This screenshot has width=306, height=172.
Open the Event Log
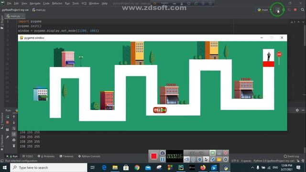pos(291,156)
